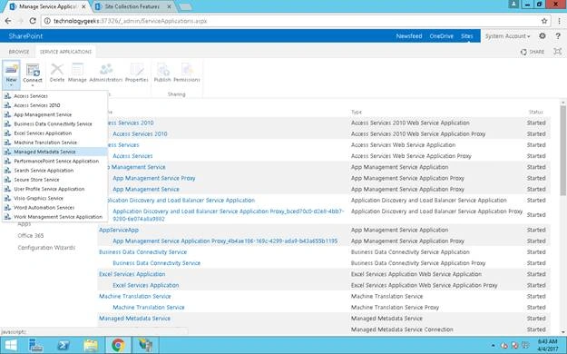
Task: Show hidden system tray icons arrow
Action: pyautogui.click(x=493, y=346)
